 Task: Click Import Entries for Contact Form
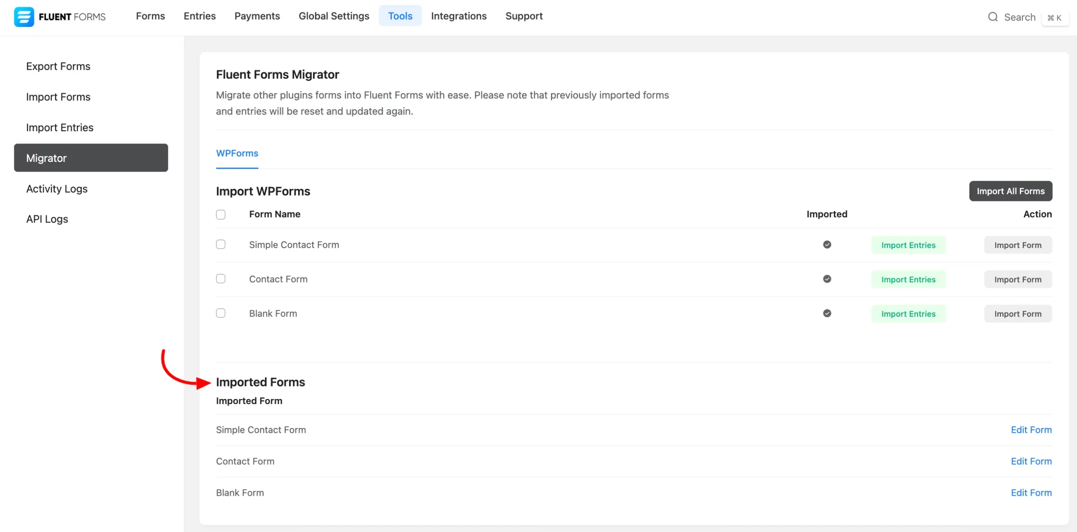(908, 279)
